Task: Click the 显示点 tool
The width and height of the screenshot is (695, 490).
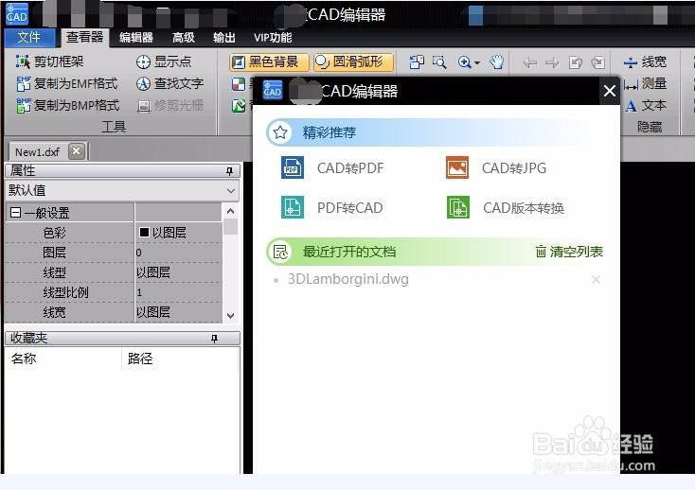Action: [164, 61]
